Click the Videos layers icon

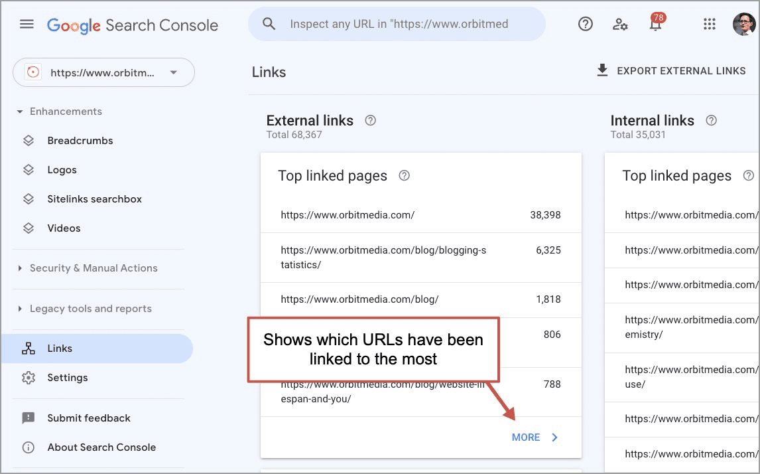(29, 228)
